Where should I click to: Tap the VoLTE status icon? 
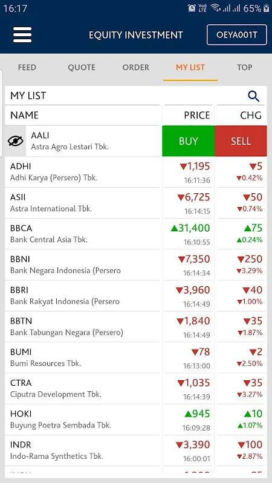[x=202, y=8]
